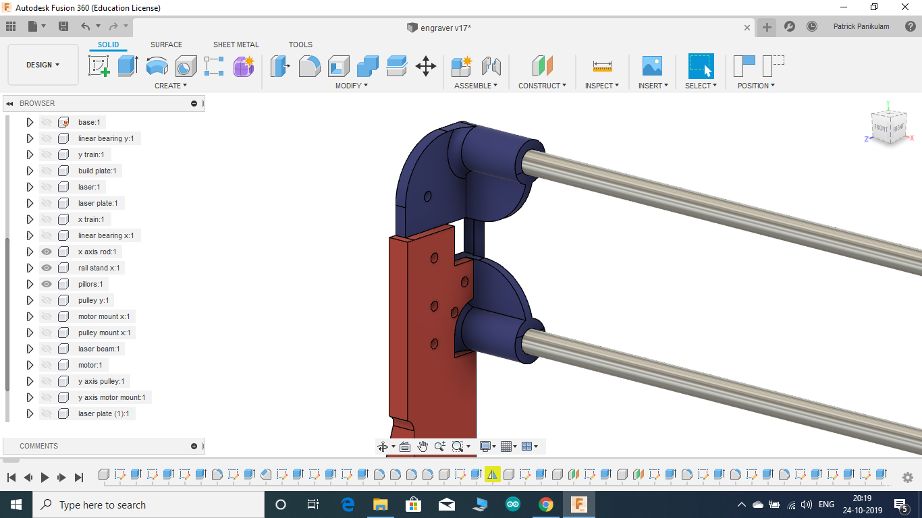
Task: Click the Move/Copy tool
Action: coord(425,66)
